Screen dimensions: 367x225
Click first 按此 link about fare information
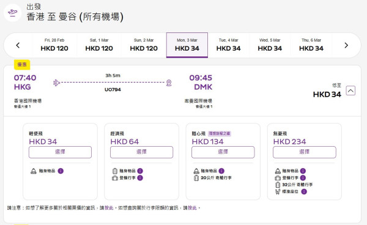(x=109, y=208)
